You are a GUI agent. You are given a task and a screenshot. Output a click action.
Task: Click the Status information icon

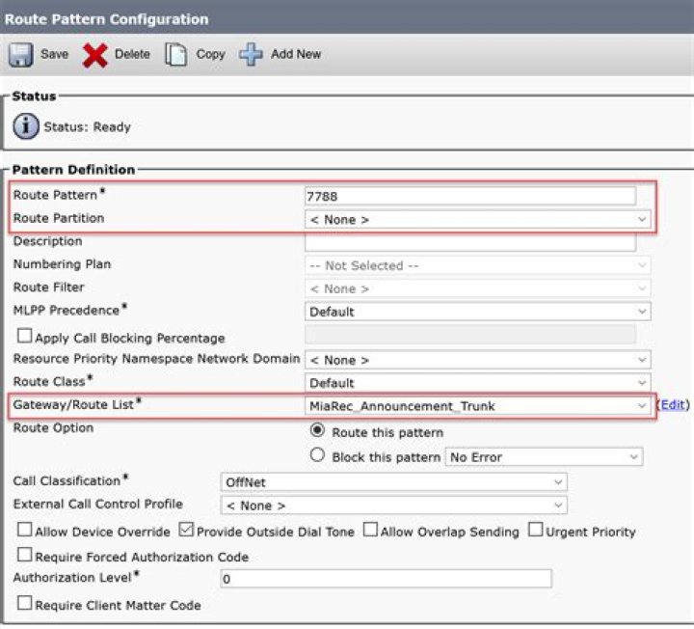click(x=28, y=127)
